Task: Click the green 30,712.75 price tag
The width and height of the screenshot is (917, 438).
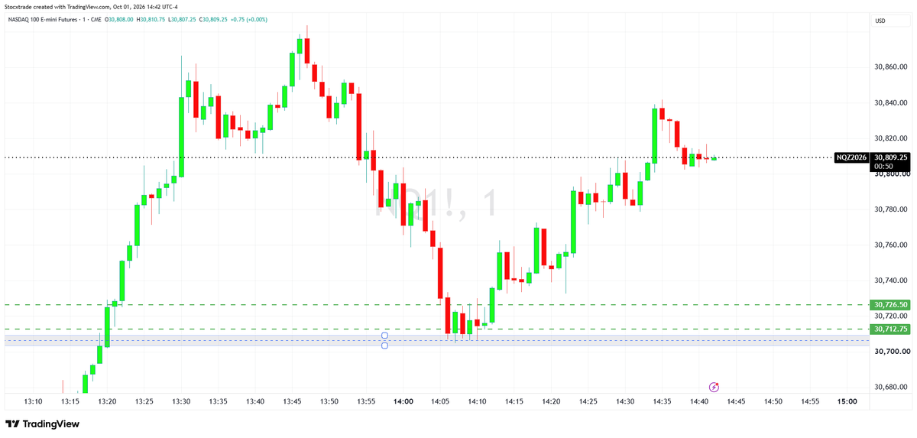Action: [891, 329]
